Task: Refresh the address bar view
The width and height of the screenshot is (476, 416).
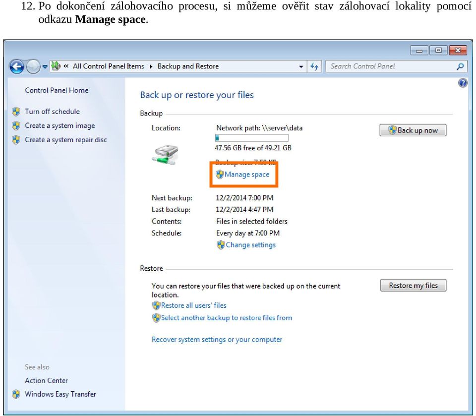Action: 314,66
